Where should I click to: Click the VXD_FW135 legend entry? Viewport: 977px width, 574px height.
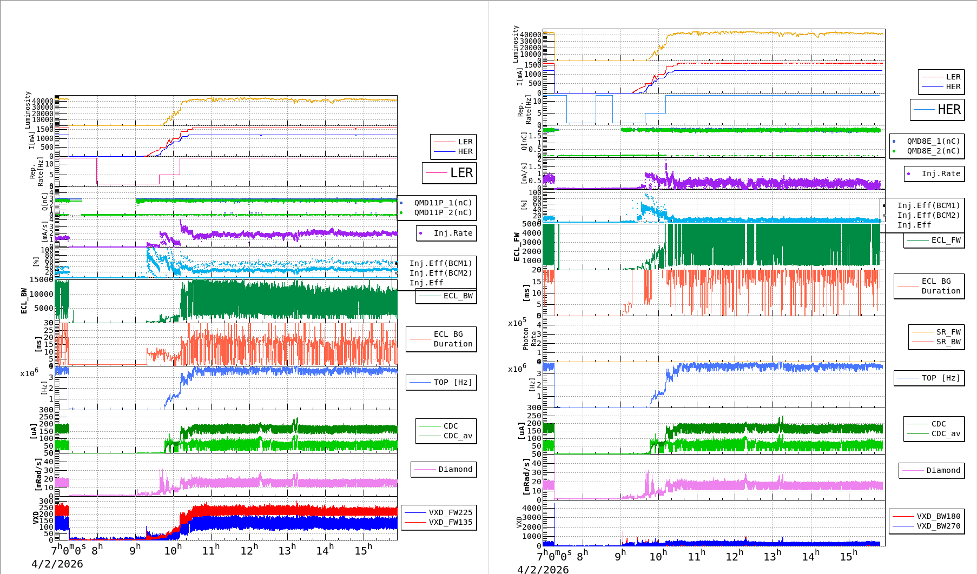point(450,522)
